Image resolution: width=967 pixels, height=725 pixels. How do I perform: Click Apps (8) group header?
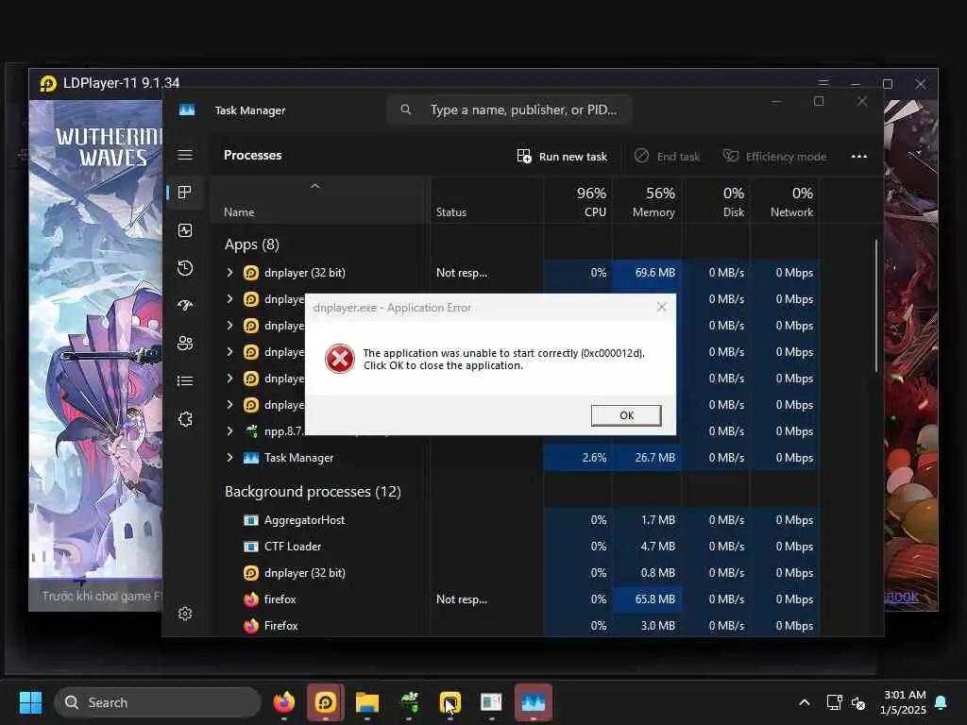(251, 244)
